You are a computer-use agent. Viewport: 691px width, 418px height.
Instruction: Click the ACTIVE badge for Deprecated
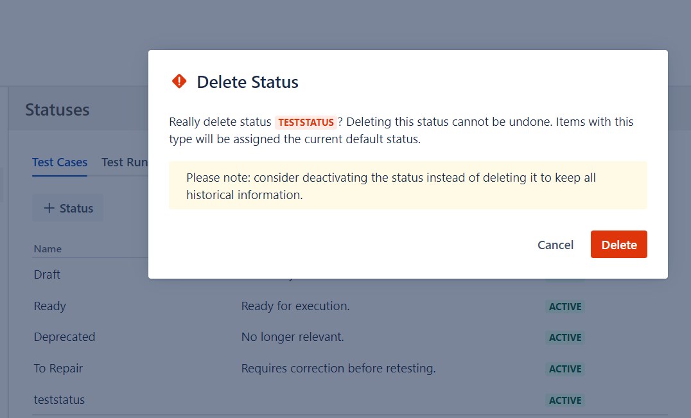tap(565, 338)
